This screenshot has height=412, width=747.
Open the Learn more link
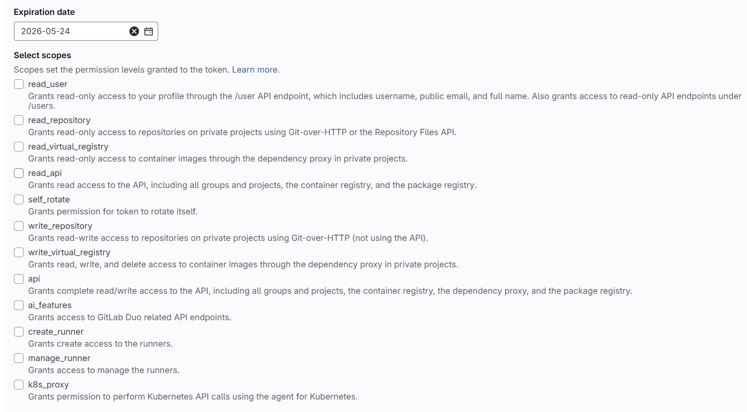click(x=254, y=70)
